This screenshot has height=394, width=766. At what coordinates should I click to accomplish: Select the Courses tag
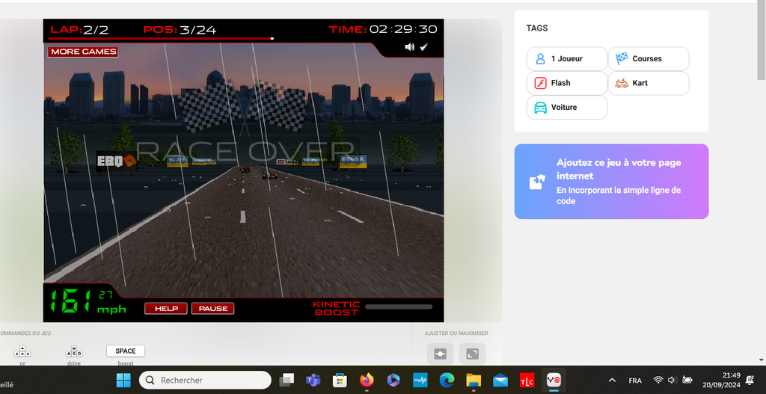pos(649,58)
